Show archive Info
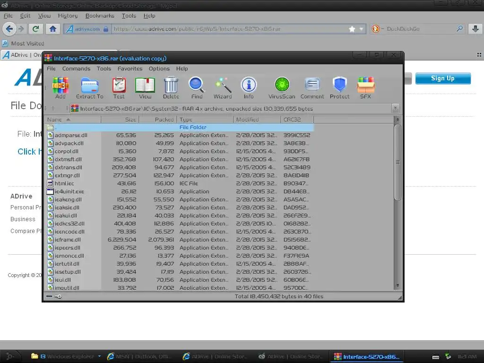The height and width of the screenshot is (363, 484). (x=249, y=87)
